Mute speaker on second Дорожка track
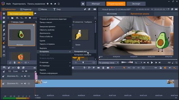The width and height of the screenshot is (179, 100). 25,84
